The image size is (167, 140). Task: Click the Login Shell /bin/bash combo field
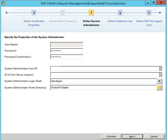[x=103, y=81]
